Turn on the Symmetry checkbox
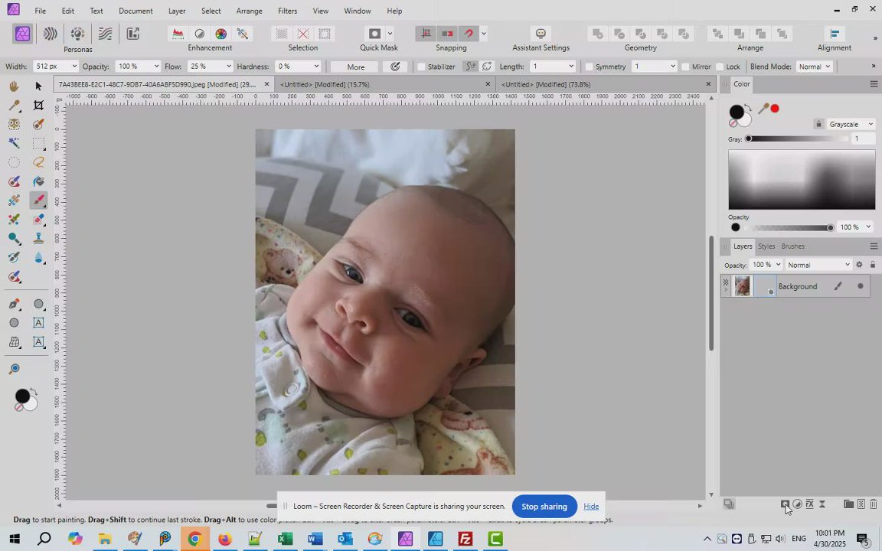This screenshot has height=551, width=882. [589, 67]
